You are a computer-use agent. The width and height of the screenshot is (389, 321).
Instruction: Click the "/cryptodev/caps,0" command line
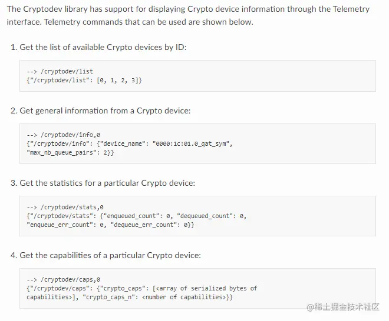tap(64, 279)
